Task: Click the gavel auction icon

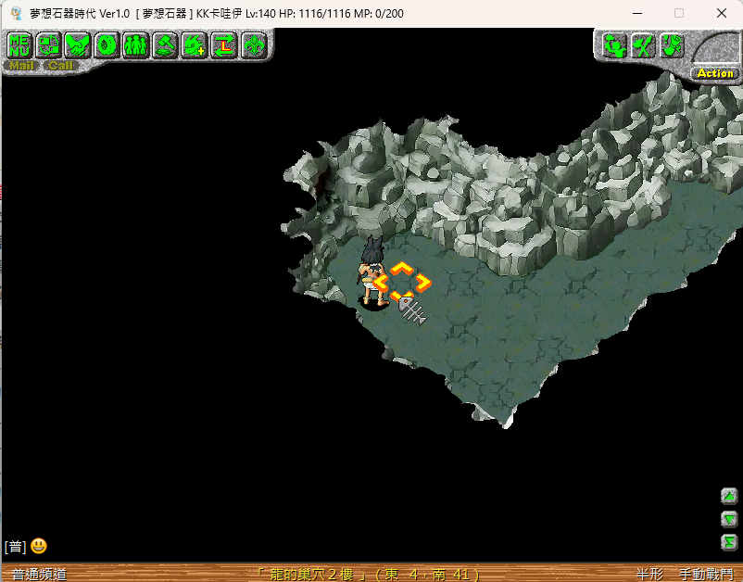Action: [x=166, y=44]
